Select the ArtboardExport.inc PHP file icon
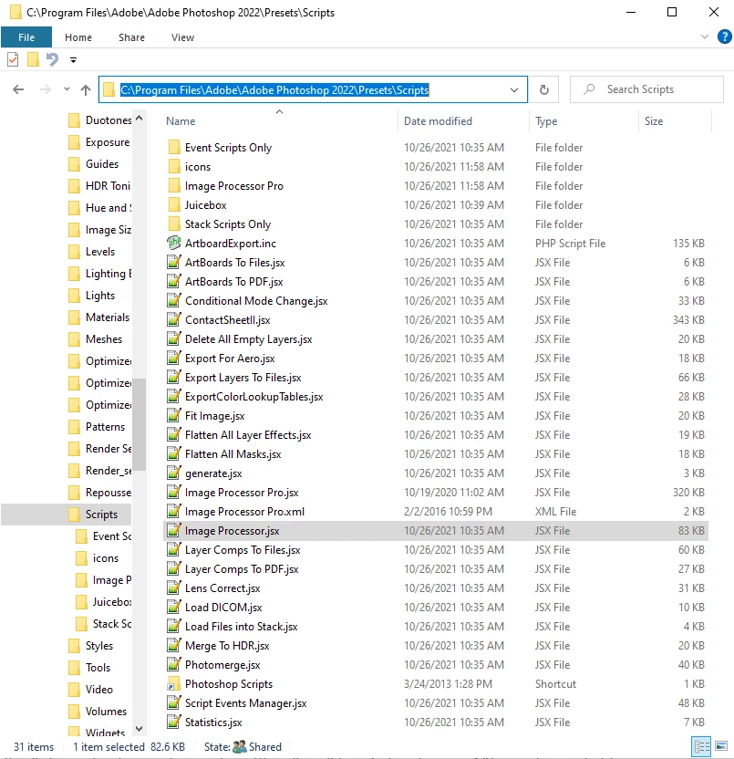Image resolution: width=734 pixels, height=759 pixels. click(174, 243)
